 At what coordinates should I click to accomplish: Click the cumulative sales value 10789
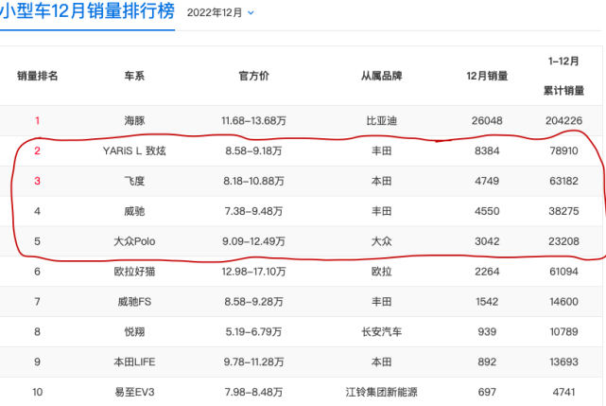coord(563,331)
